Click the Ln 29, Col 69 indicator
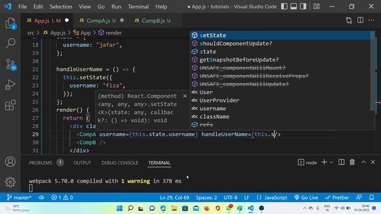 174,198
